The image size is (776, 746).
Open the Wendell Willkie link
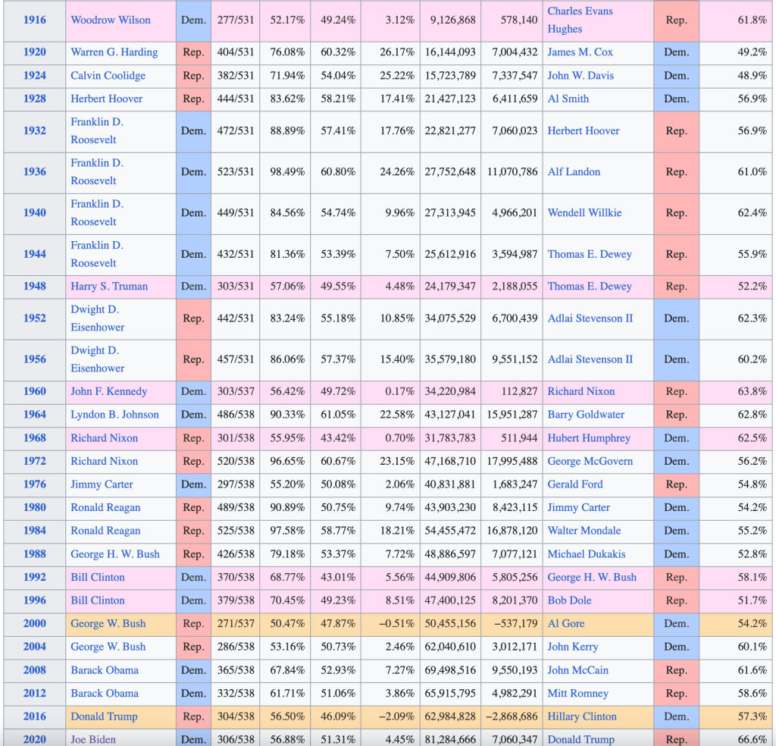tap(584, 213)
